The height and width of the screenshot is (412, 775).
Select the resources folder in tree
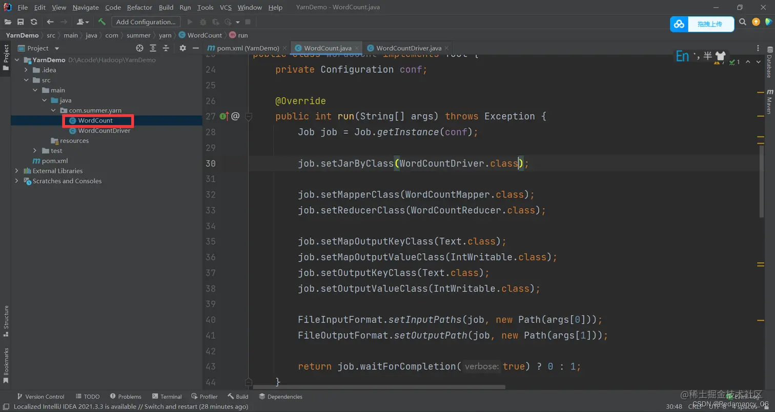click(74, 141)
